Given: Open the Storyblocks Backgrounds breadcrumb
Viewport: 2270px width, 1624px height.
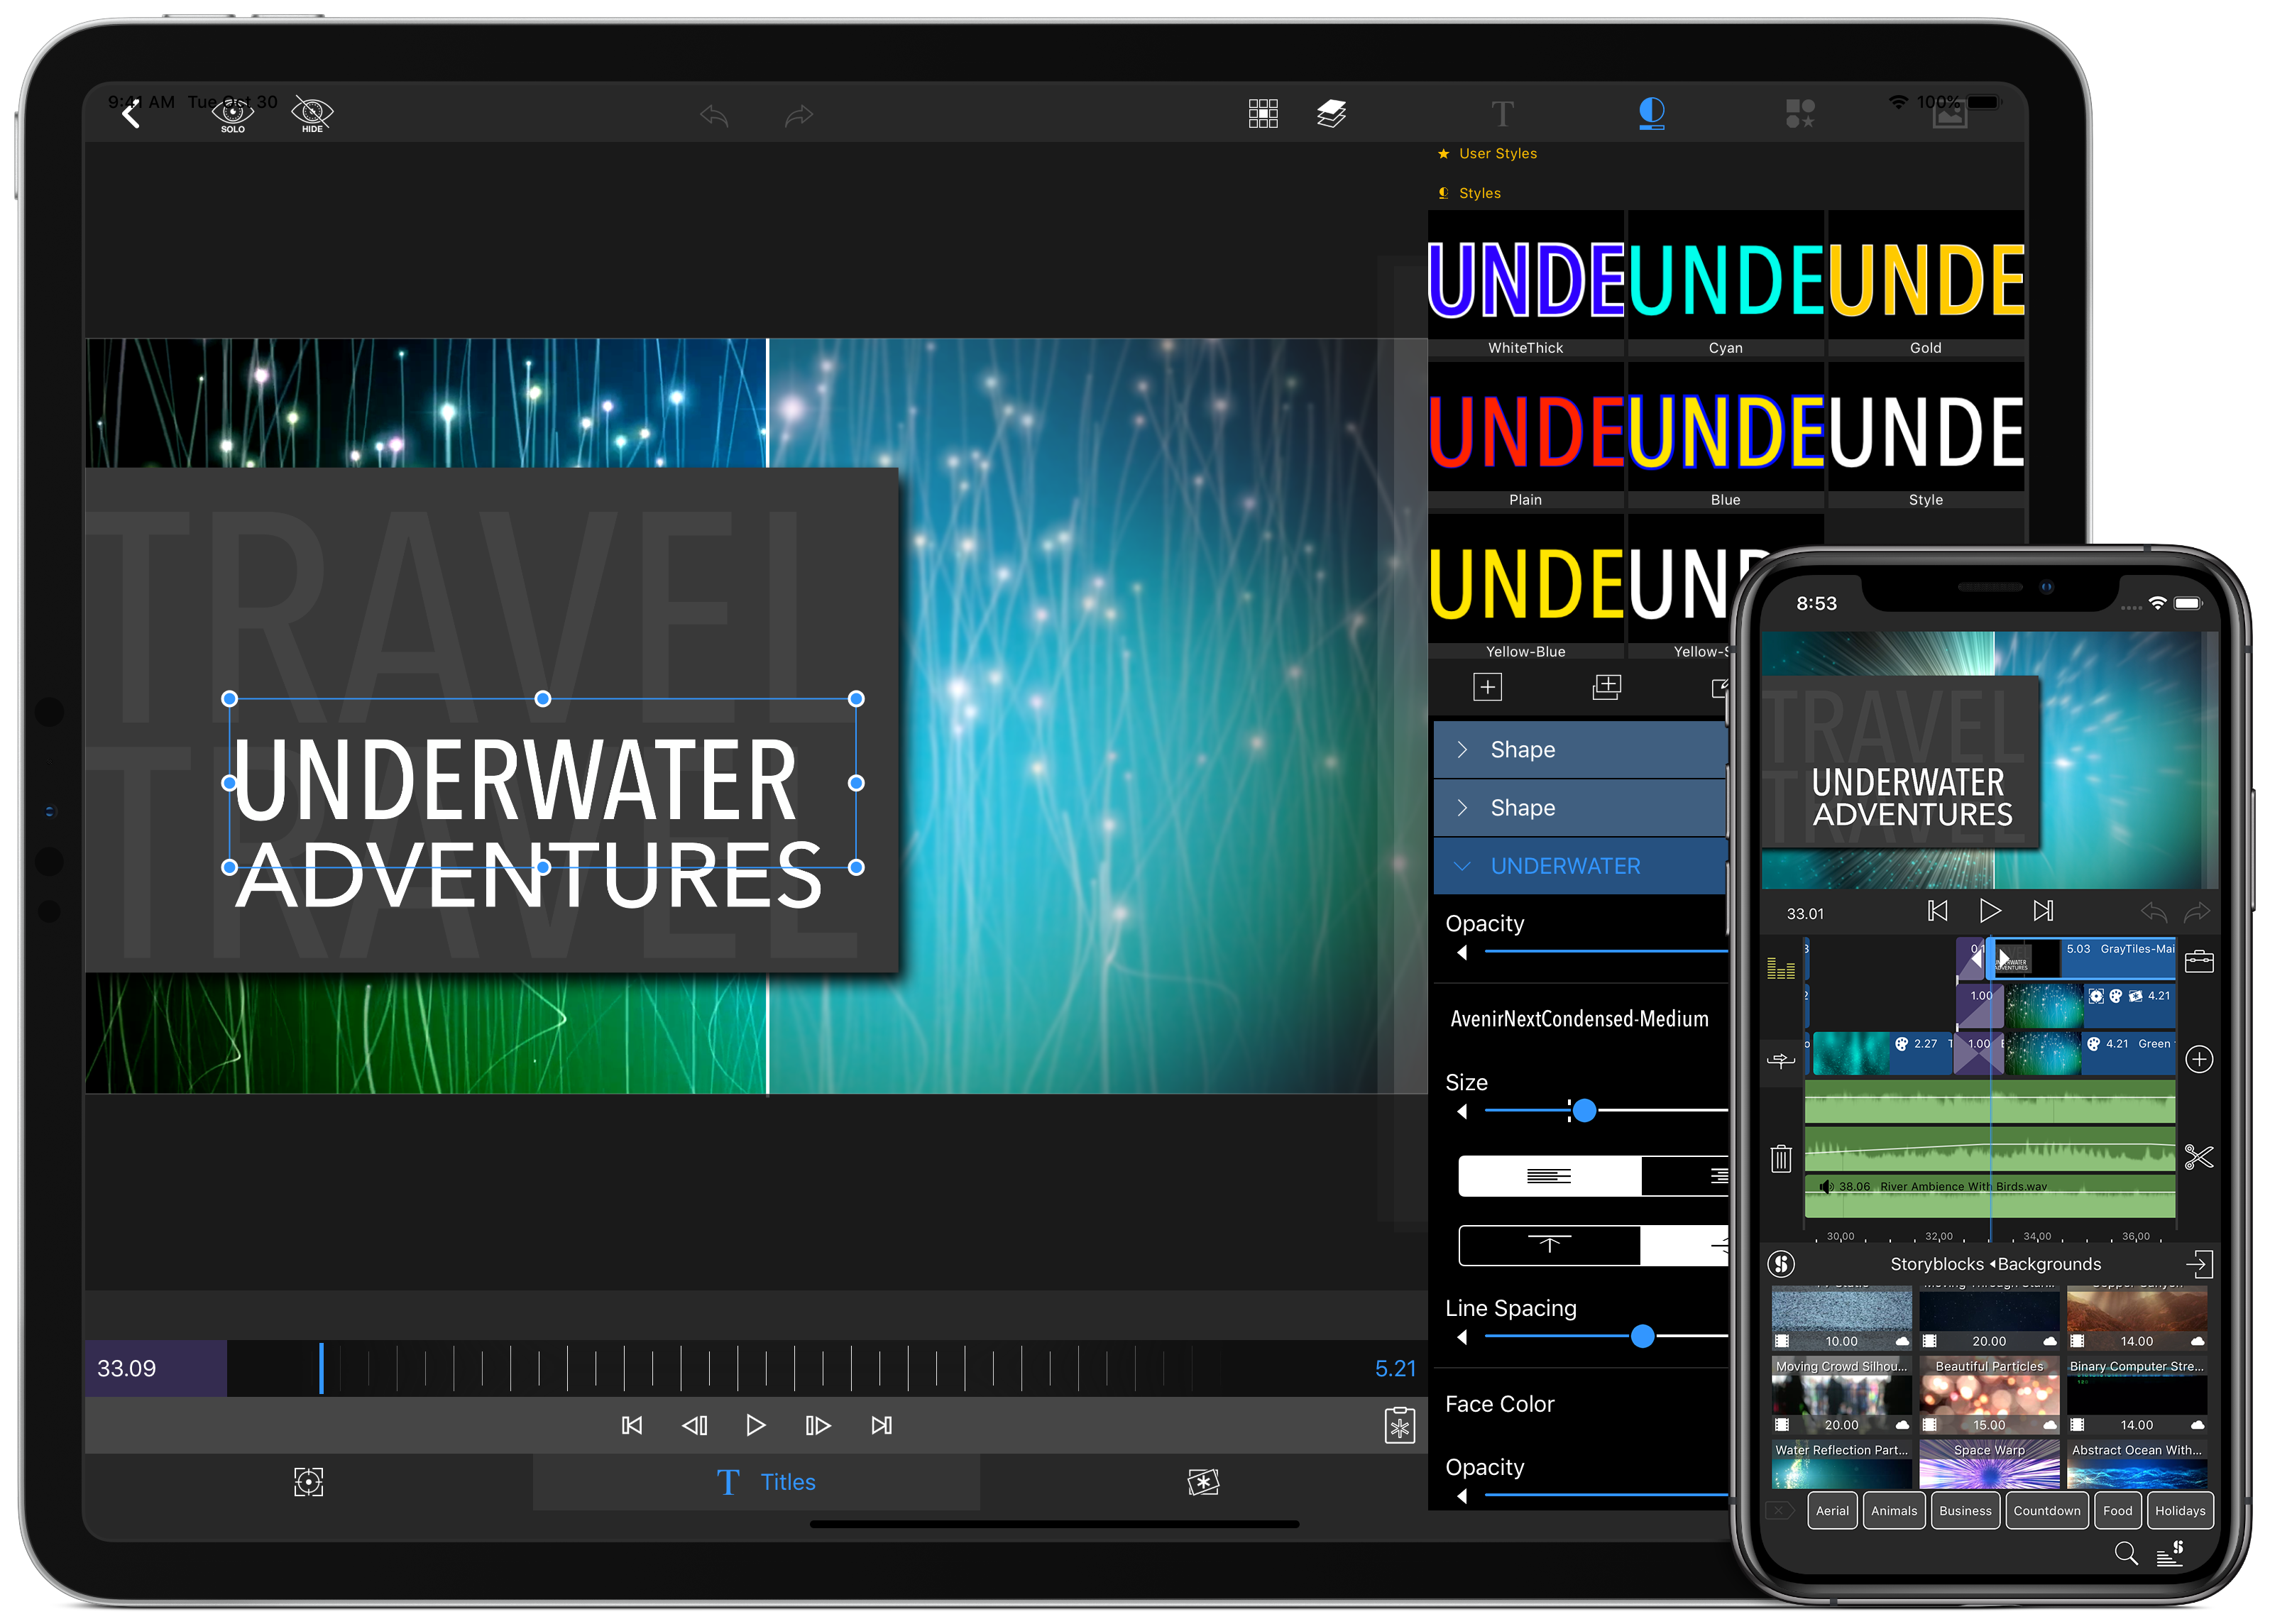Looking at the screenshot, I should [x=1995, y=1264].
